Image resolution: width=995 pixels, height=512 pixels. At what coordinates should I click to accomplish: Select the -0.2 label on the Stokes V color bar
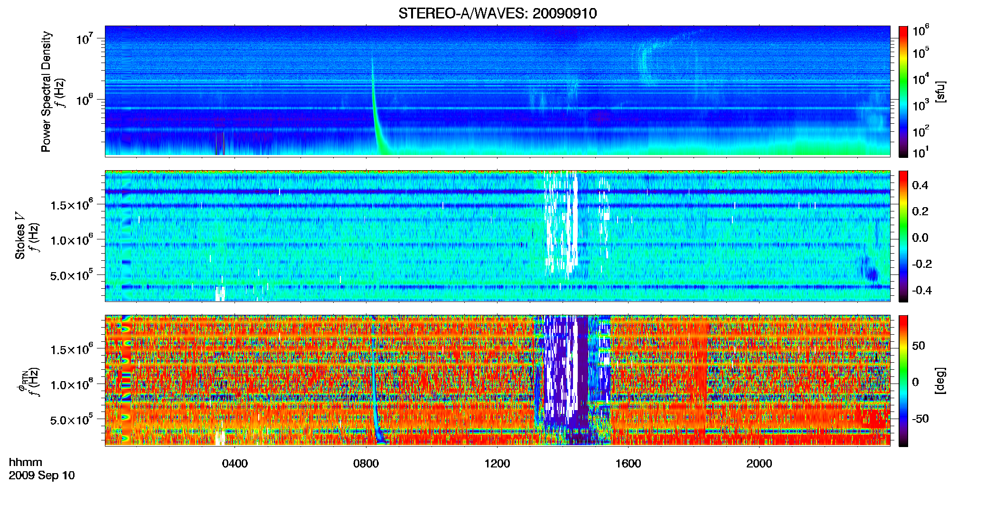tap(922, 264)
